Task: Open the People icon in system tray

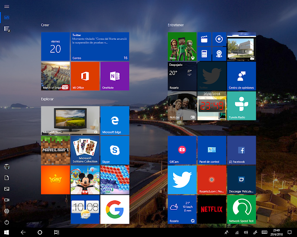Action: (x=226, y=232)
